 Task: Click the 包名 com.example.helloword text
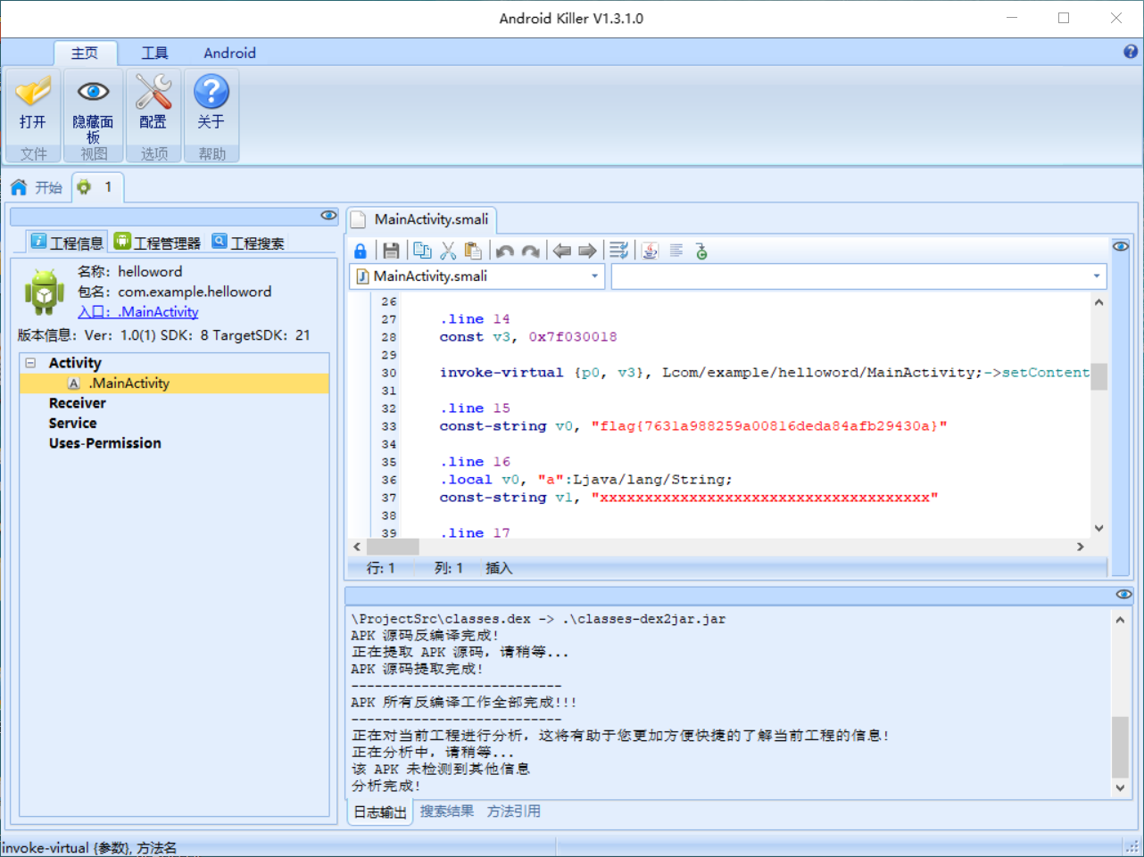coord(174,292)
